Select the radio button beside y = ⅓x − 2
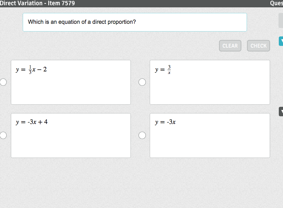Screen dimensions: 283x208 point(3,82)
